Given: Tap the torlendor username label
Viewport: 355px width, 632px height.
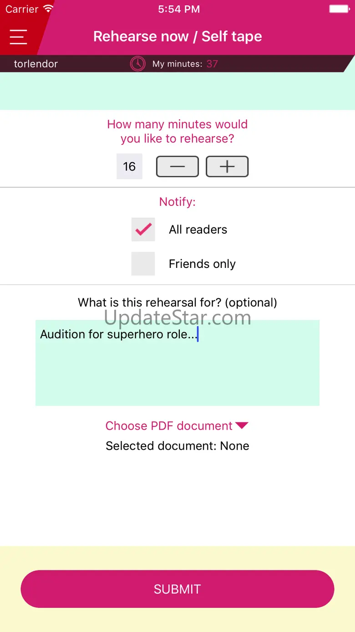Looking at the screenshot, I should 36,64.
